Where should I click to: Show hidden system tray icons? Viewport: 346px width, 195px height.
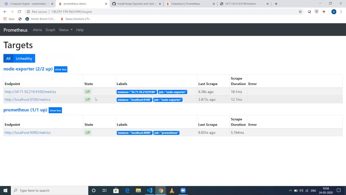290,190
